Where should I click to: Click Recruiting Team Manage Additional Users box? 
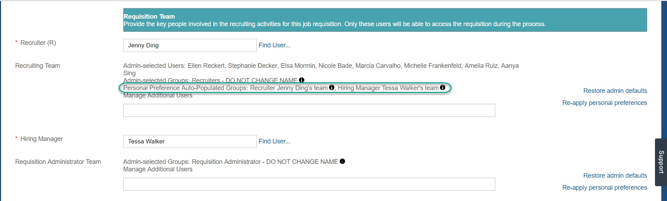click(x=309, y=110)
